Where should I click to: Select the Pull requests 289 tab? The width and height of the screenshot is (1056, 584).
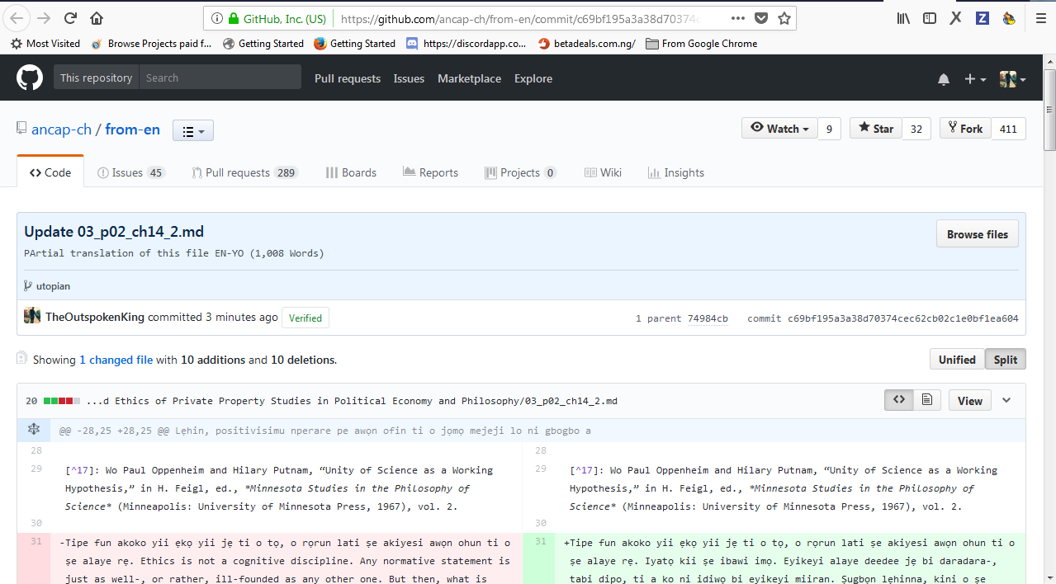point(245,172)
